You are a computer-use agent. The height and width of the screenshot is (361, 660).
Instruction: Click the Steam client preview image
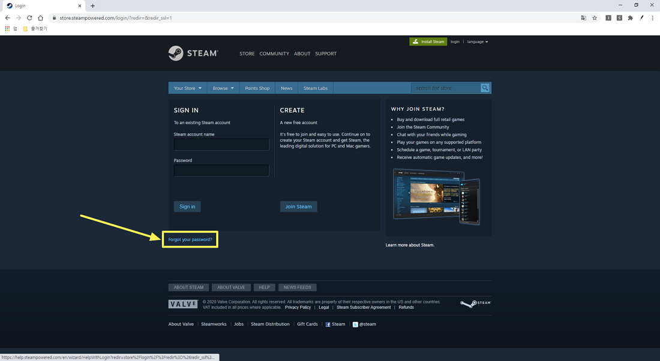(436, 197)
